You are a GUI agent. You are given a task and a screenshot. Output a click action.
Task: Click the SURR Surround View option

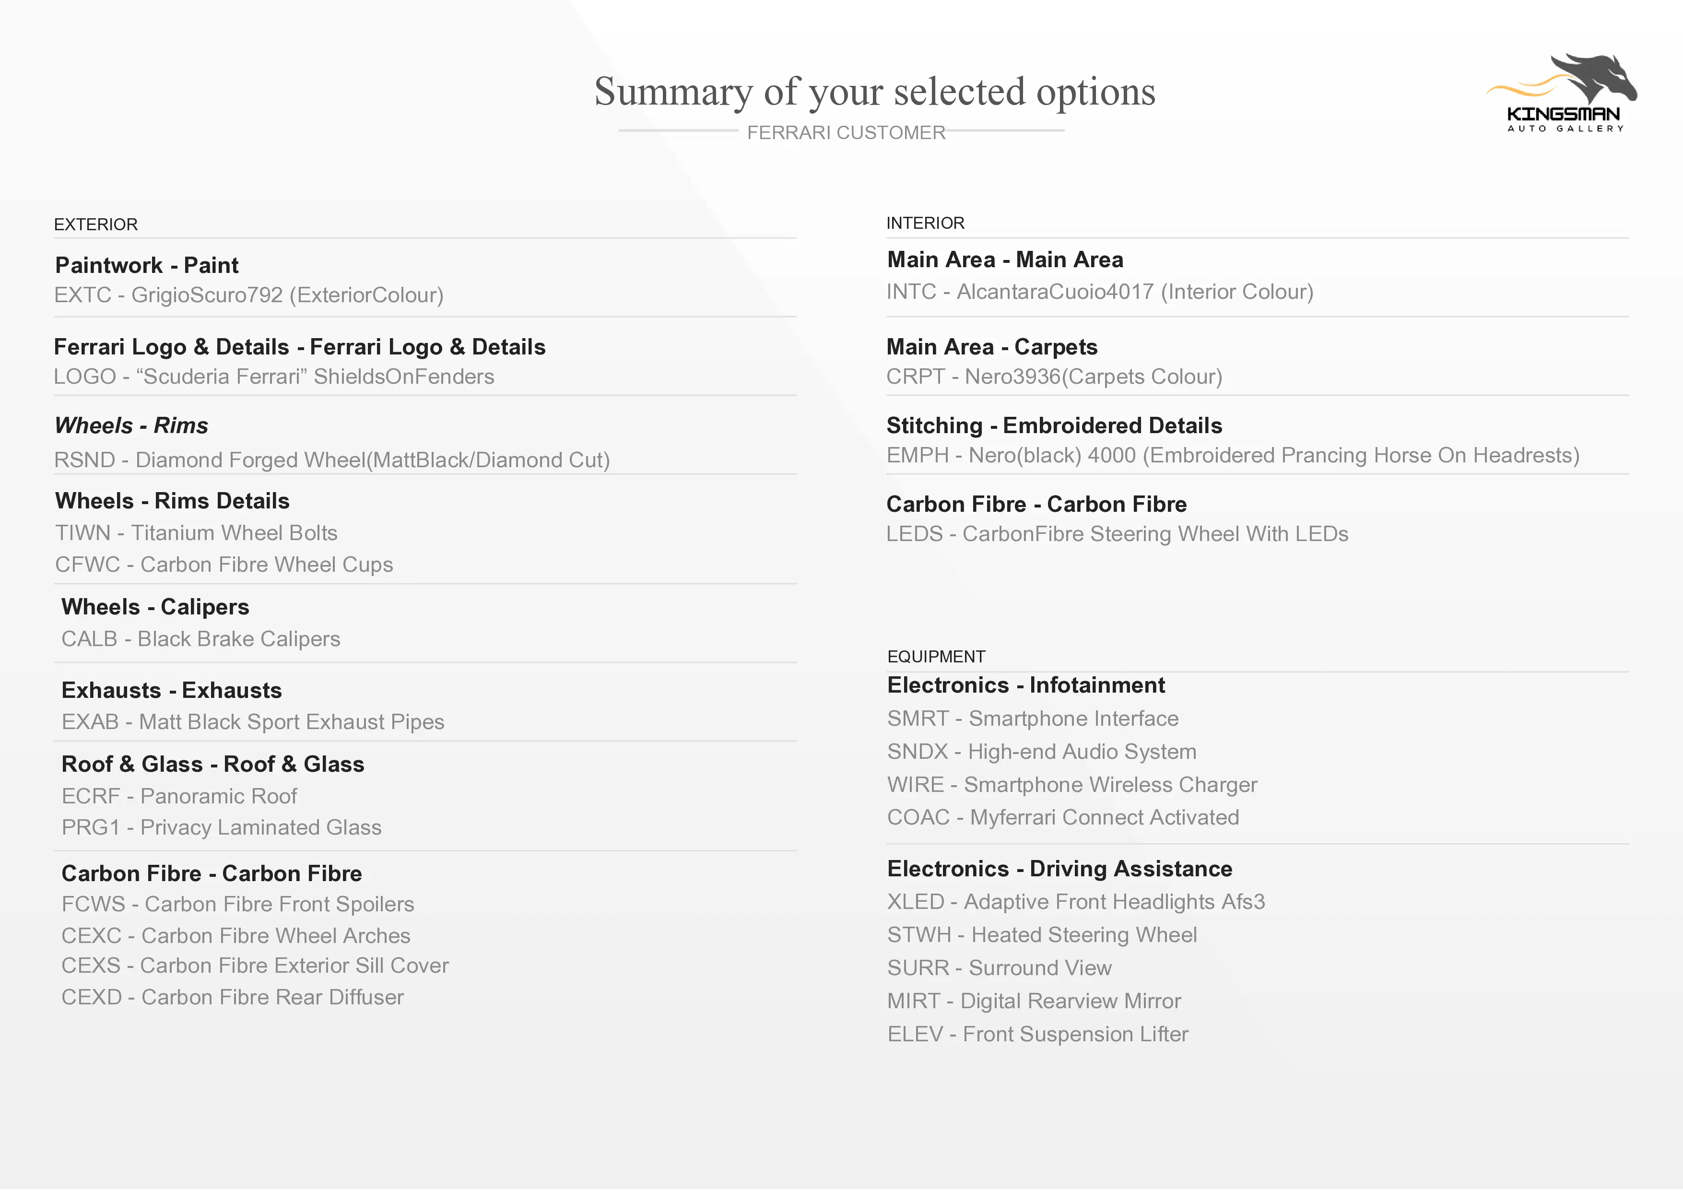(999, 968)
